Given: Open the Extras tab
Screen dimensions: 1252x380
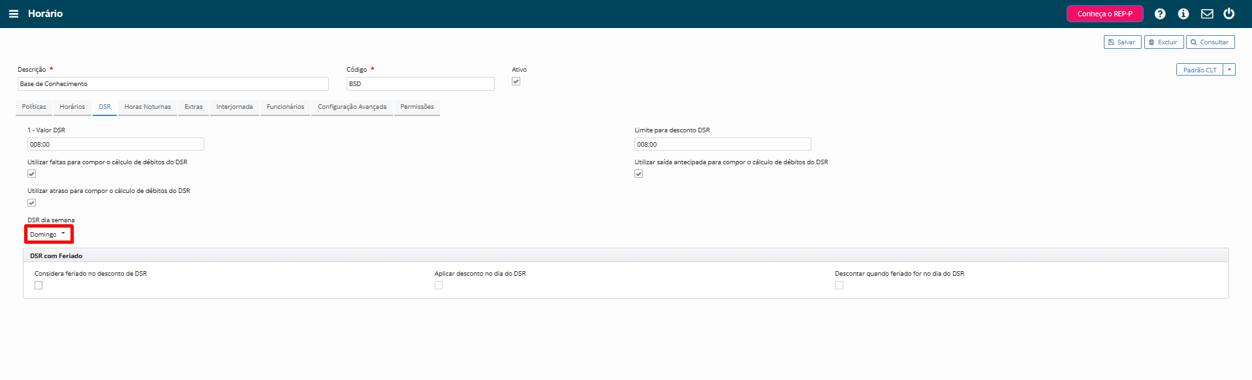Looking at the screenshot, I should click(x=194, y=107).
